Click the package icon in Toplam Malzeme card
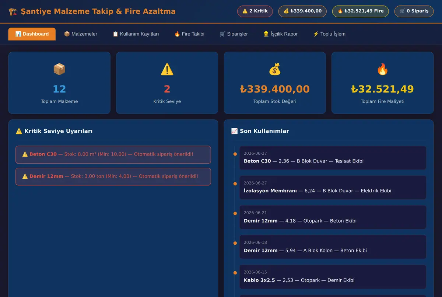442x297 pixels. (x=59, y=69)
